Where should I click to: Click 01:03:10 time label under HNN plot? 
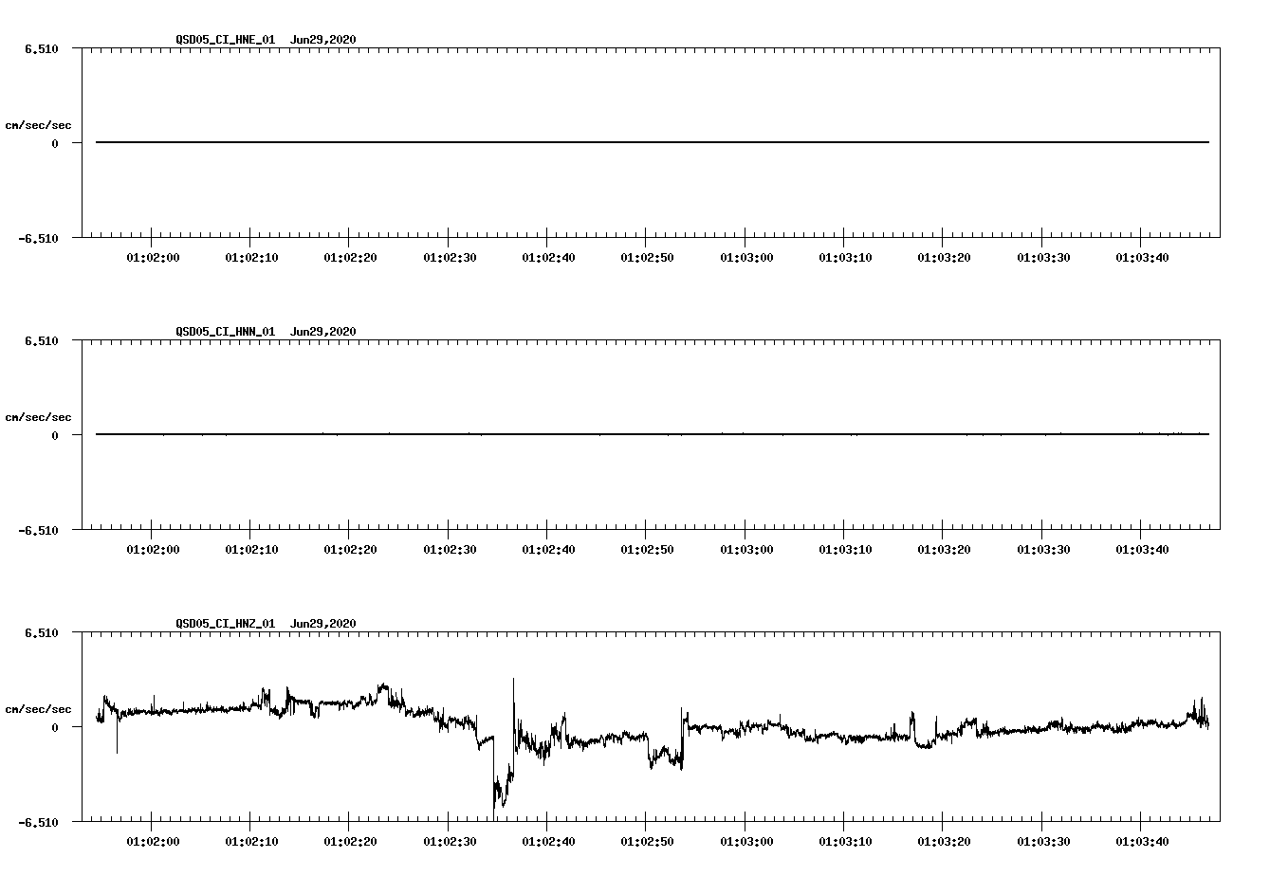[x=845, y=550]
